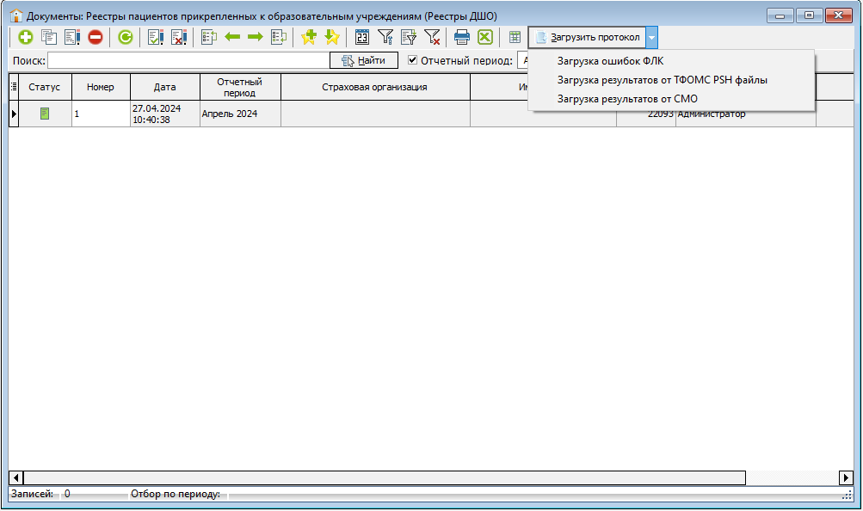863x511 pixels.
Task: Click the star with green down arrow
Action: click(x=332, y=37)
